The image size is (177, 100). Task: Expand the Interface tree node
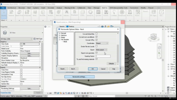tap(60, 35)
